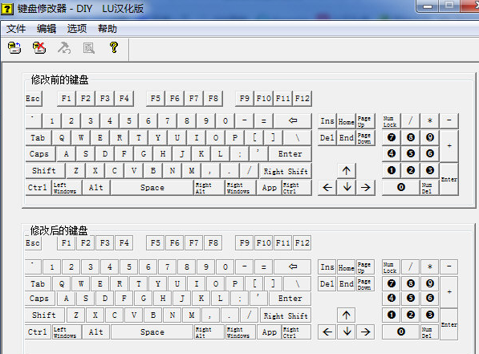Open the 编辑 menu

[x=47, y=29]
